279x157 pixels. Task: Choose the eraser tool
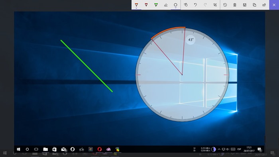(x=166, y=5)
